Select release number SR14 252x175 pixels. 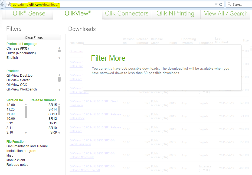[x=53, y=109]
